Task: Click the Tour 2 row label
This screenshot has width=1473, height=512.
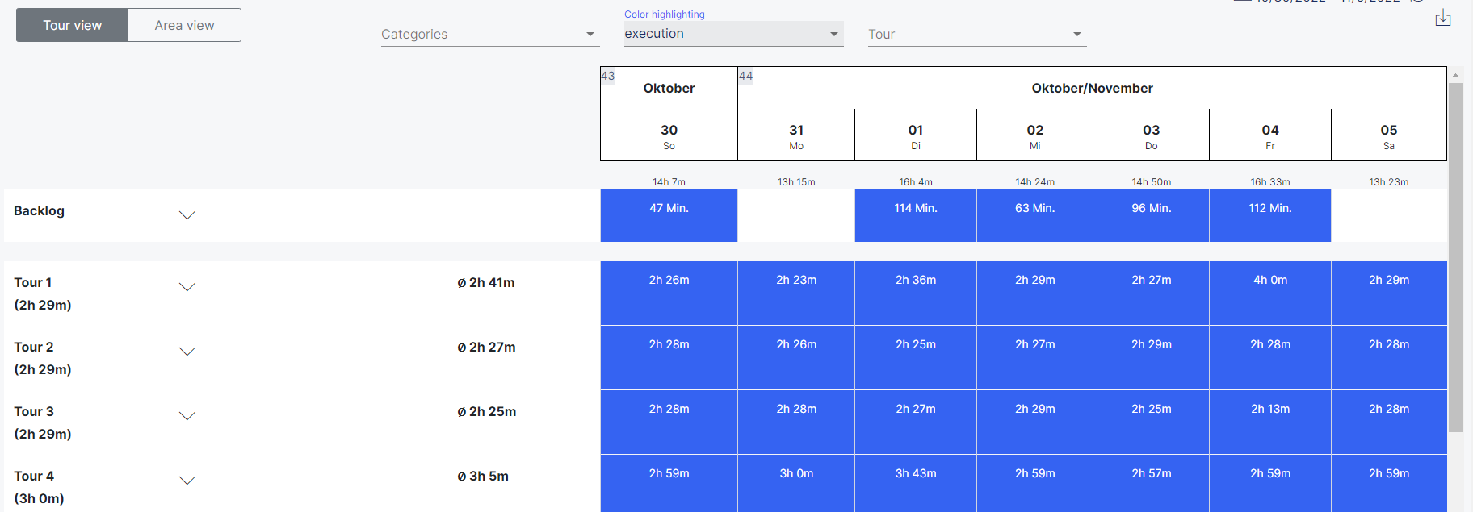Action: click(x=34, y=347)
